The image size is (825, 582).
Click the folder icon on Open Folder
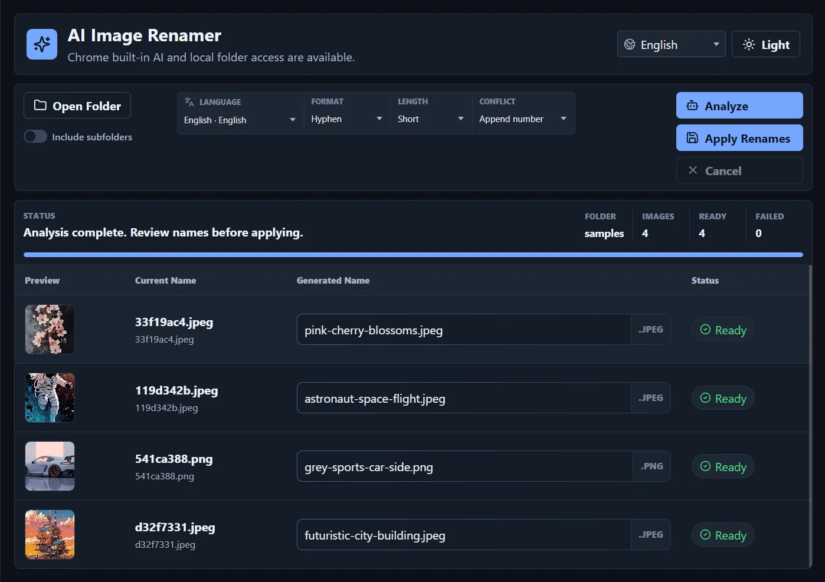click(40, 106)
